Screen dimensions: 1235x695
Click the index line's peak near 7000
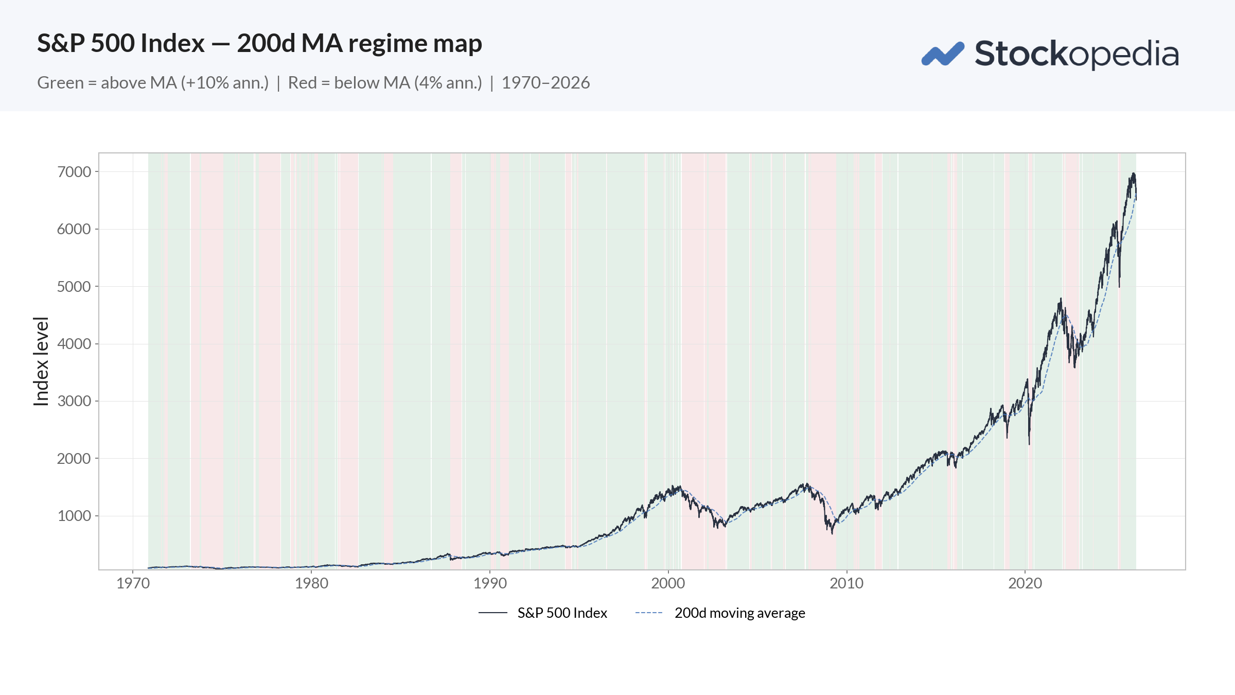1134,175
